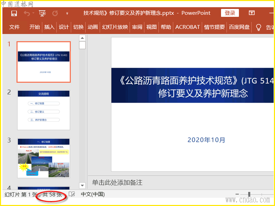This screenshot has height=206, width=275.
Task: Click the zoom out minus button
Action: (237, 194)
